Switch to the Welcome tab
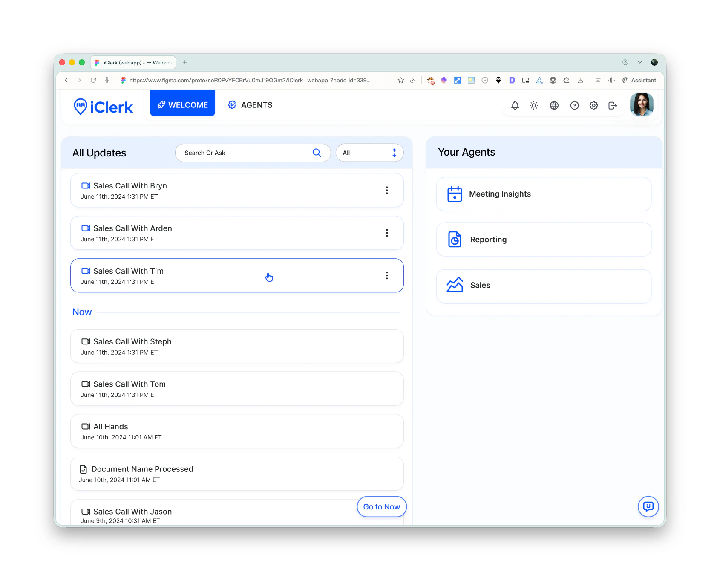720x581 pixels. (x=182, y=103)
